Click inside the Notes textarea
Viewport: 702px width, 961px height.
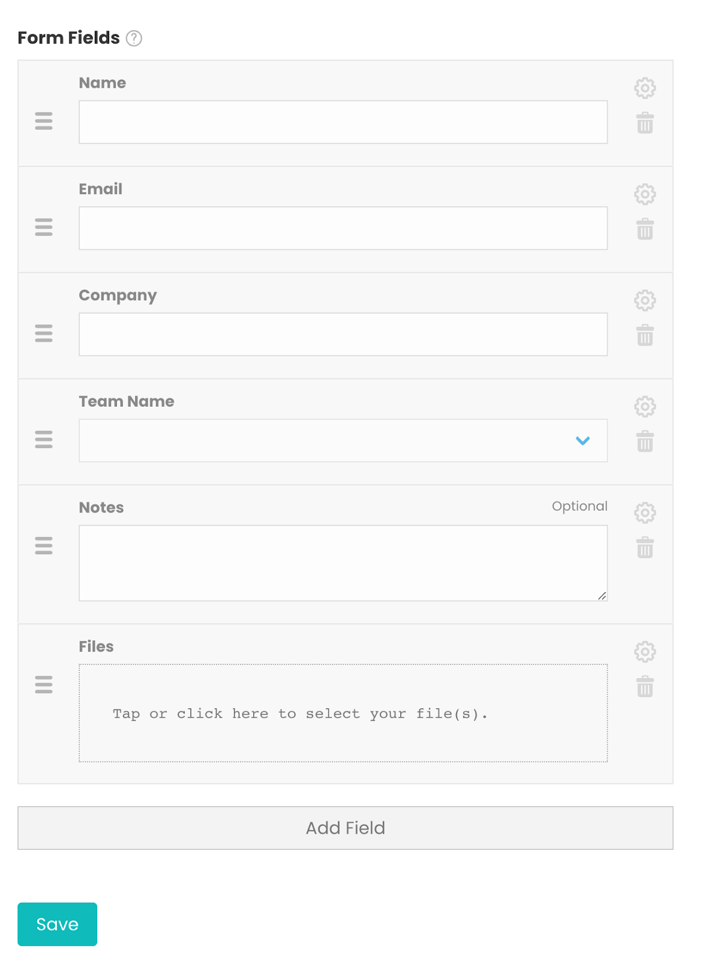coord(343,563)
